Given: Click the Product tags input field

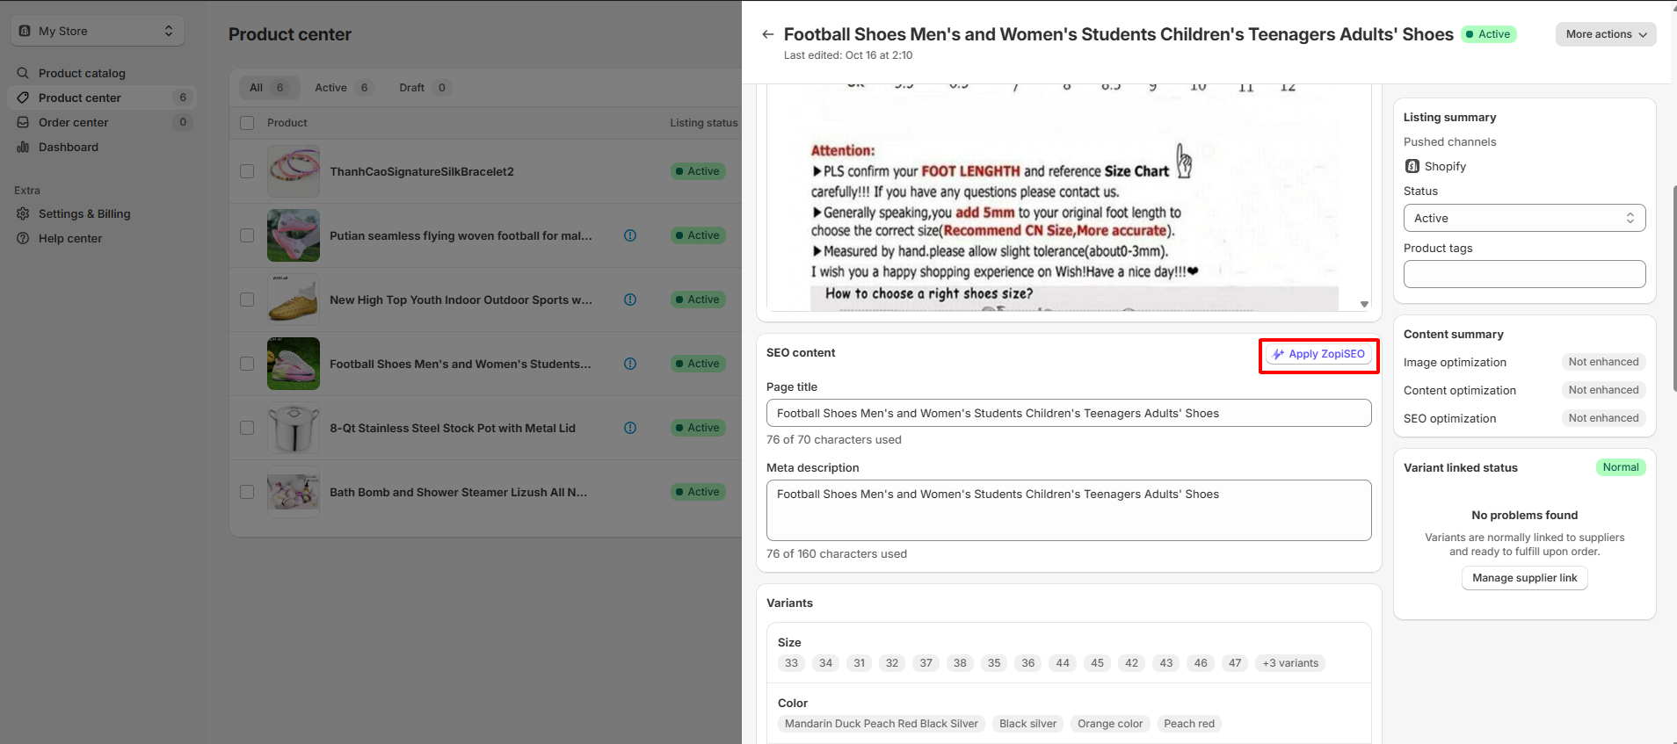Looking at the screenshot, I should (1523, 274).
